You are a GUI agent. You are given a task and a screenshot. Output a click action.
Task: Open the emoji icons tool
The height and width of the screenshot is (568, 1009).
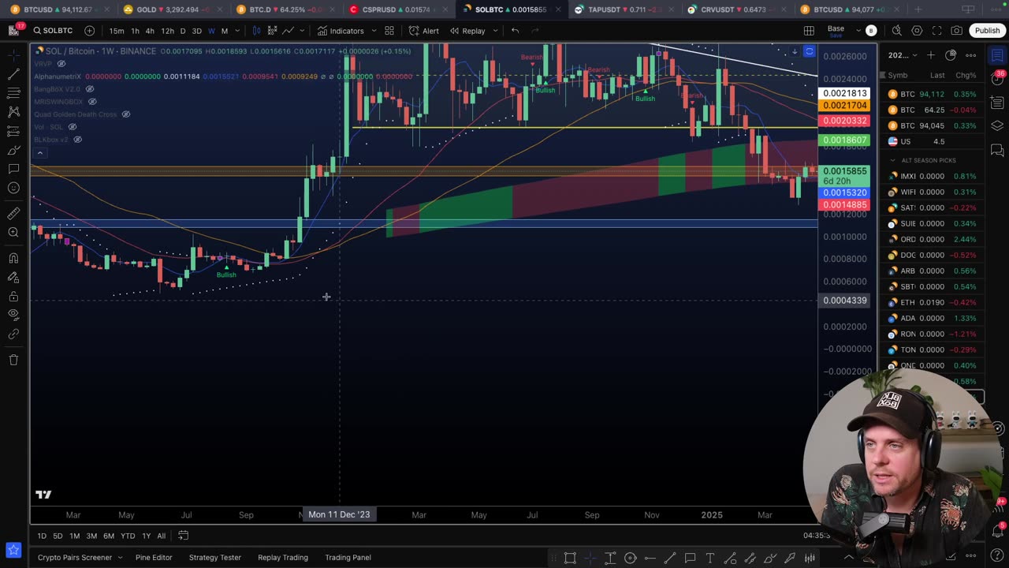pyautogui.click(x=13, y=188)
